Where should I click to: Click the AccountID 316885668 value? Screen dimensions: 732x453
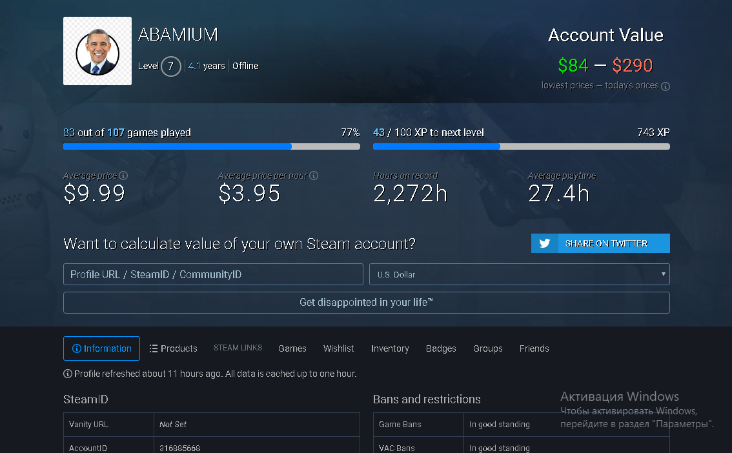point(179,448)
